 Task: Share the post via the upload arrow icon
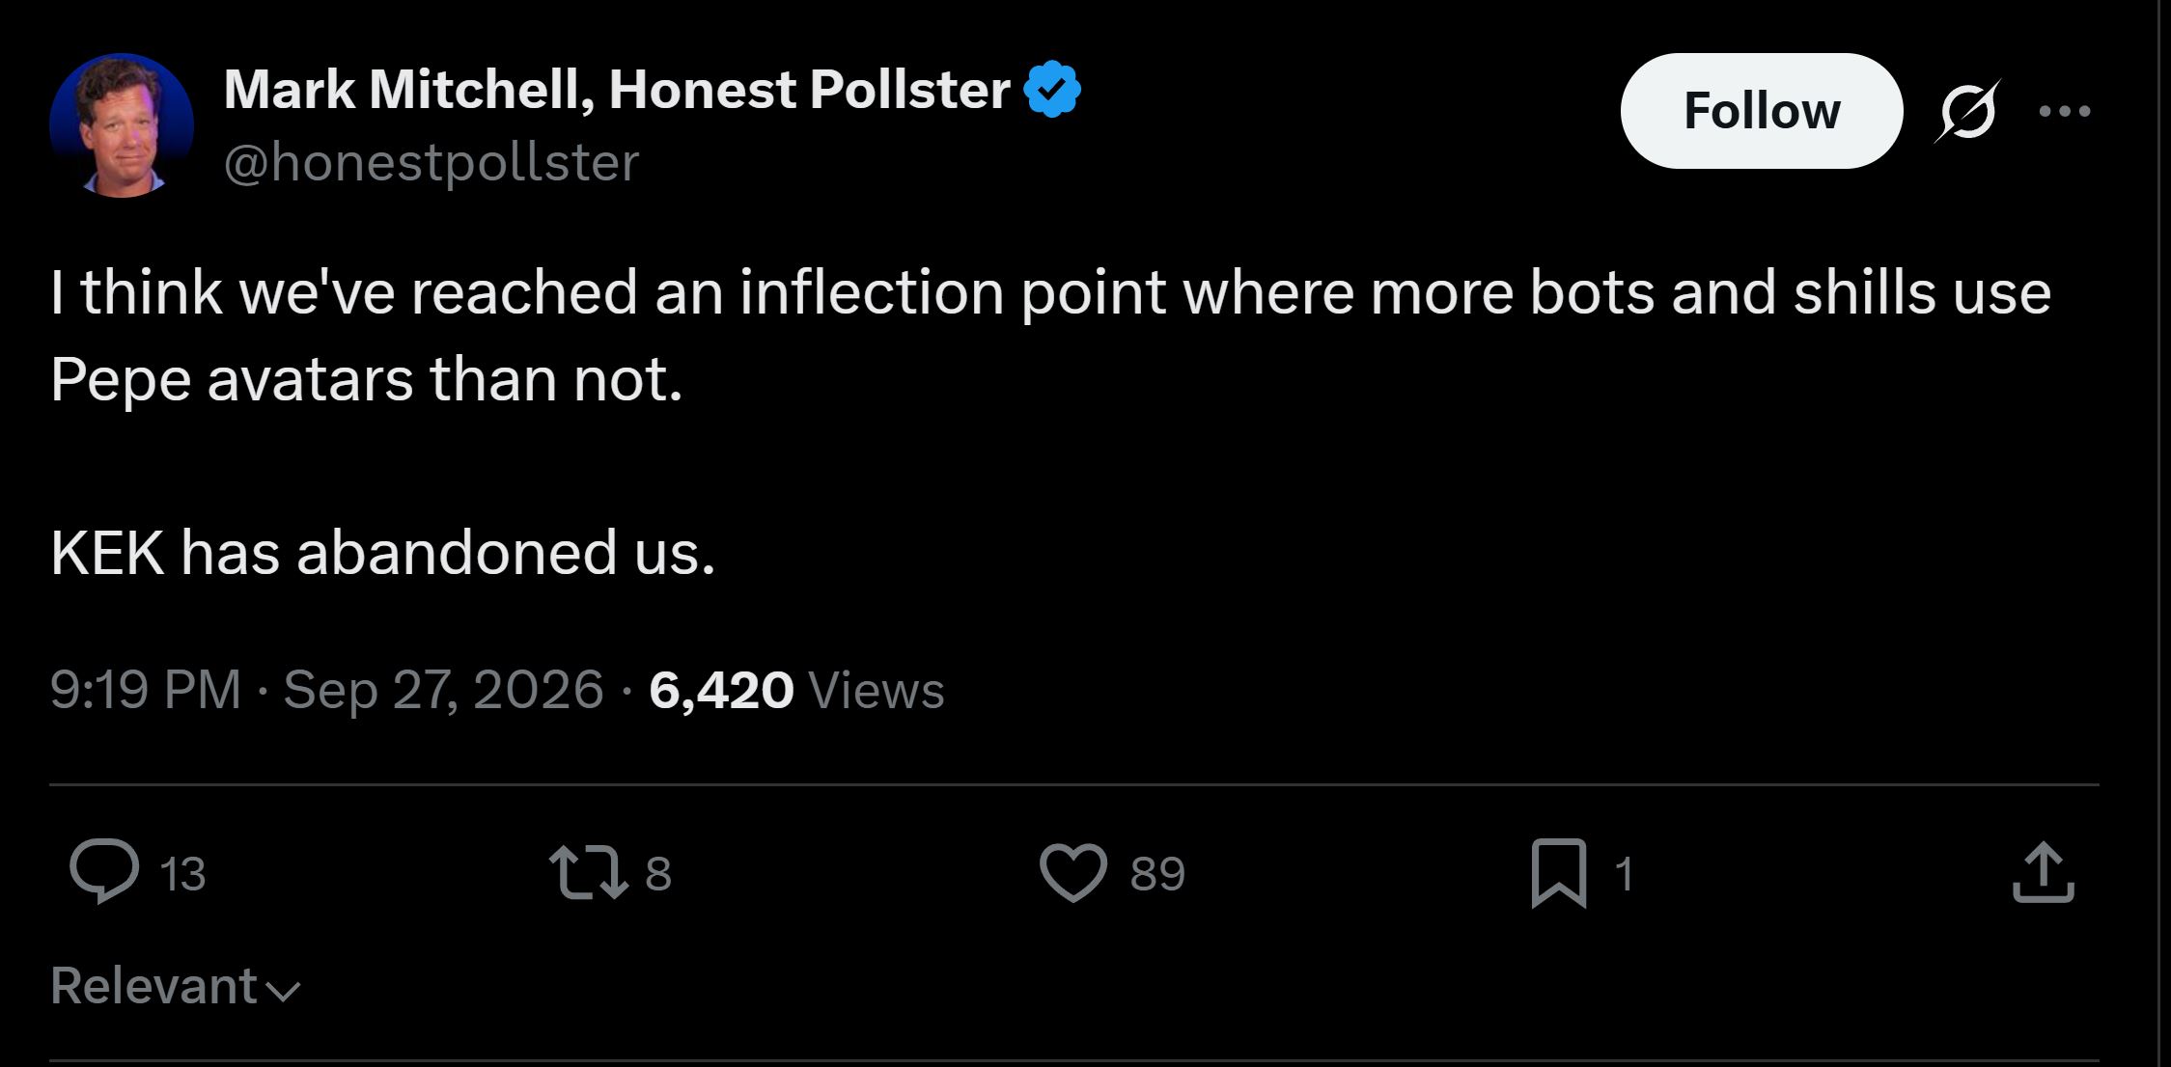tap(2044, 872)
